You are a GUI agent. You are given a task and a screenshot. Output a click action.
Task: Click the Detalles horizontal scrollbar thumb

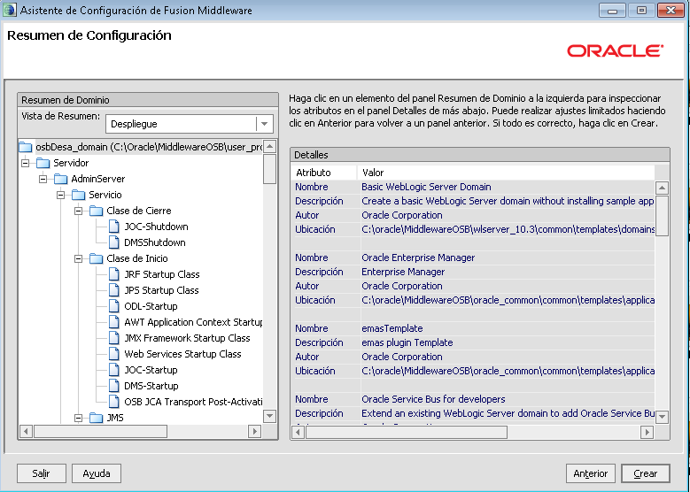tap(407, 432)
